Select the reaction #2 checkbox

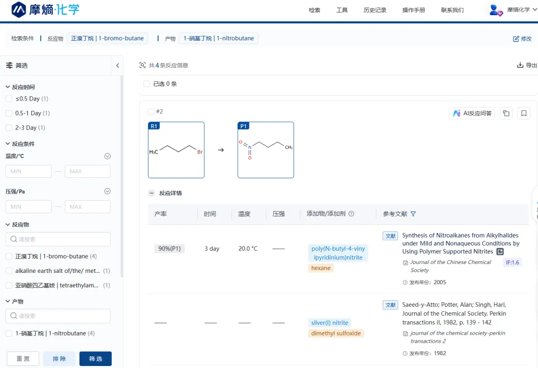click(151, 112)
